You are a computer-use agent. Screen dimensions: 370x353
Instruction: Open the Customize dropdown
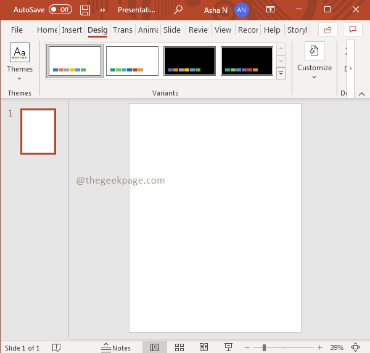click(x=314, y=61)
